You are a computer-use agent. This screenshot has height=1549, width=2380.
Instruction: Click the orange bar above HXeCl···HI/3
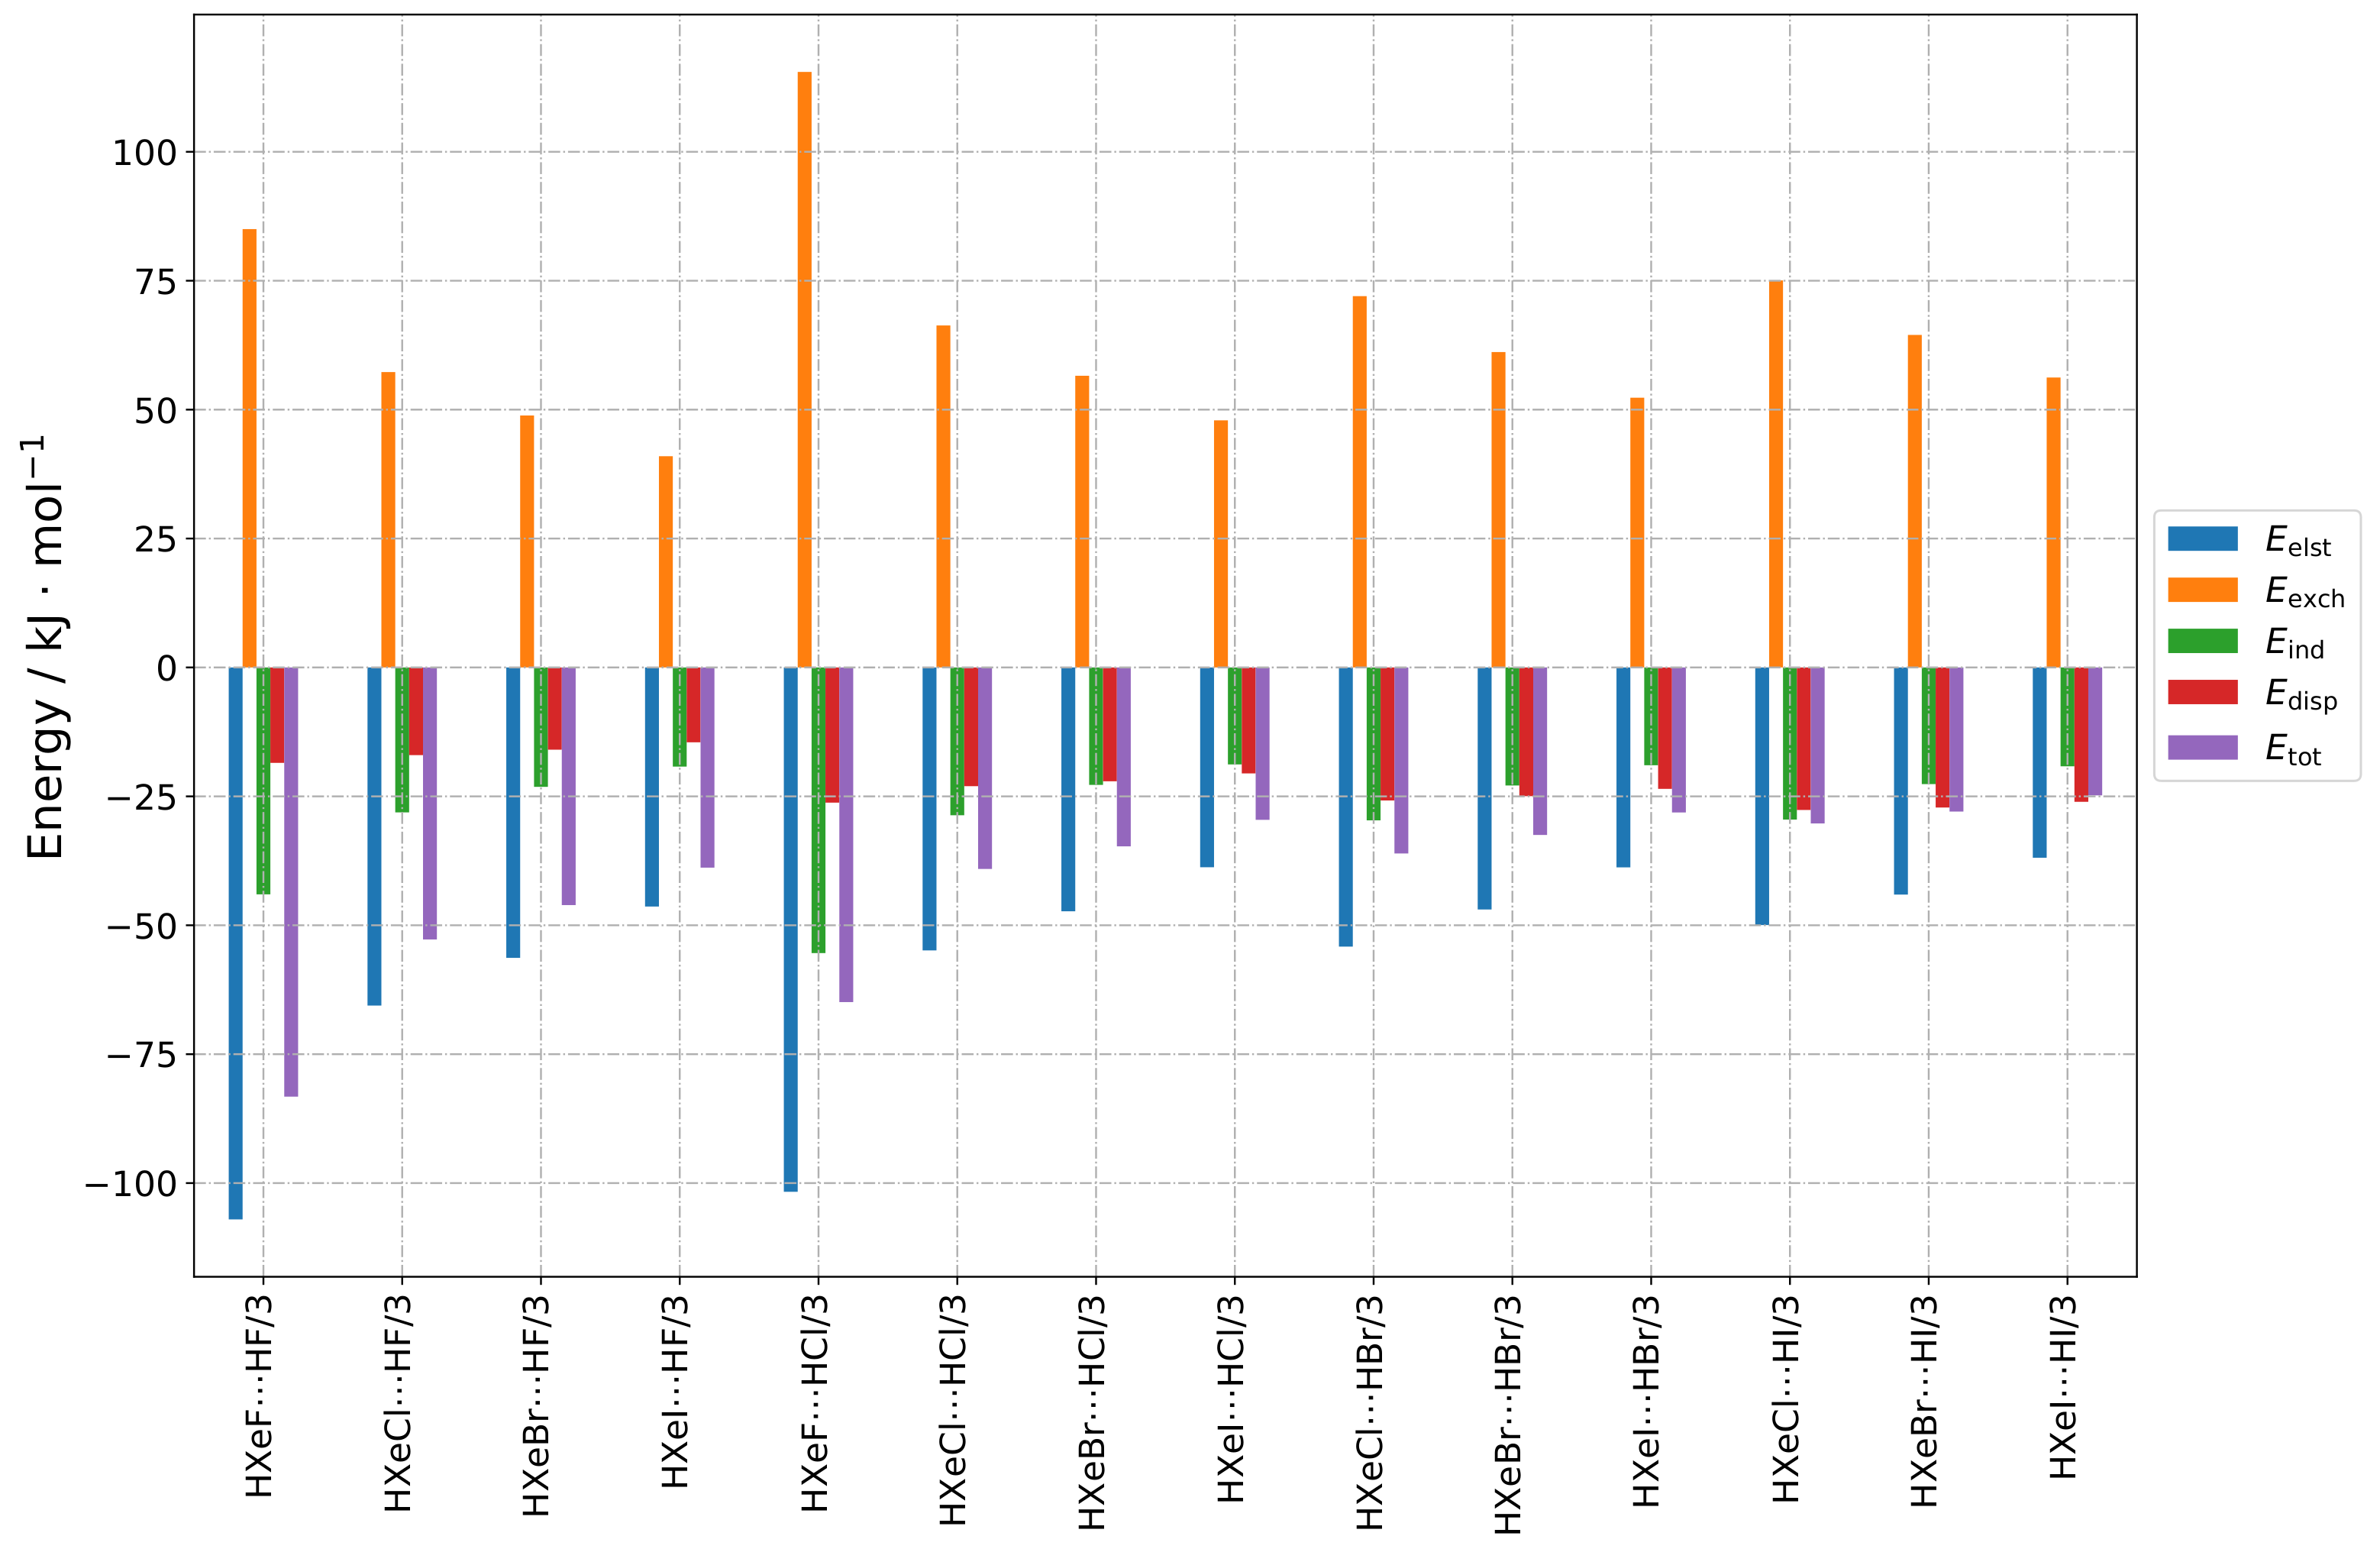click(1776, 475)
